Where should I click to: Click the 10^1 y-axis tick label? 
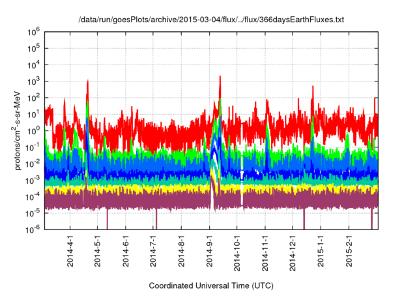tap(33, 114)
